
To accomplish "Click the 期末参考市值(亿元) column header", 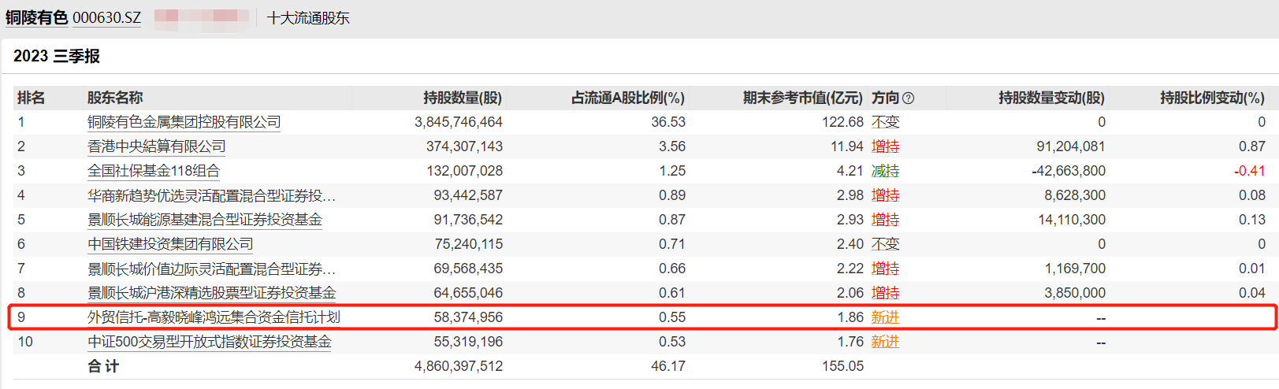I will [803, 98].
